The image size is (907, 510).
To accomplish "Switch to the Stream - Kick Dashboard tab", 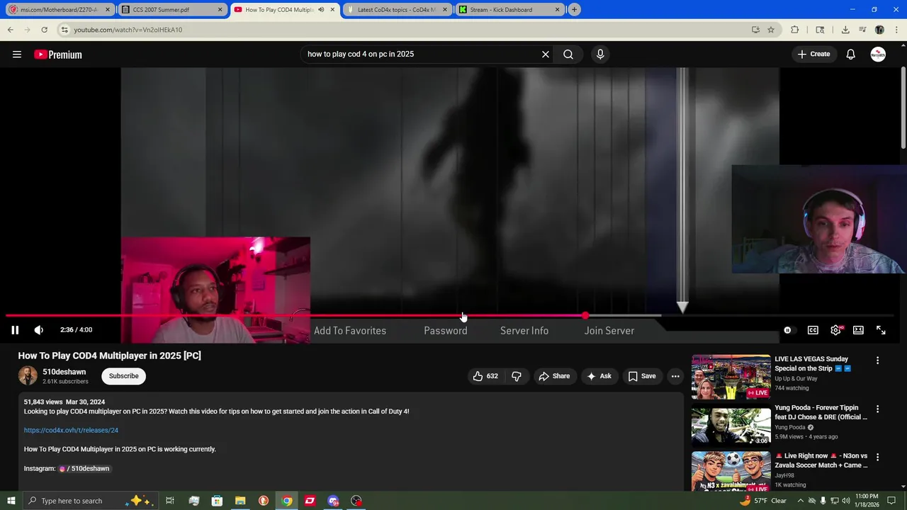I will pyautogui.click(x=509, y=10).
